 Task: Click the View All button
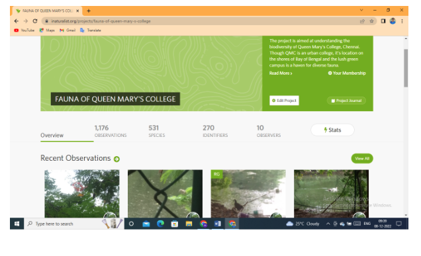(x=362, y=159)
